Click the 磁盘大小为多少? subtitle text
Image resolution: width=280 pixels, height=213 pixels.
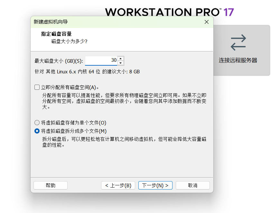[x=69, y=42]
